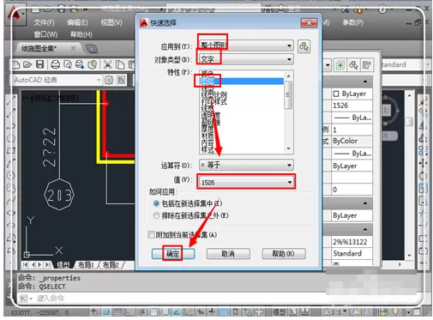
Task: Click the 特性 list scrollbar thumb
Action: point(288,95)
